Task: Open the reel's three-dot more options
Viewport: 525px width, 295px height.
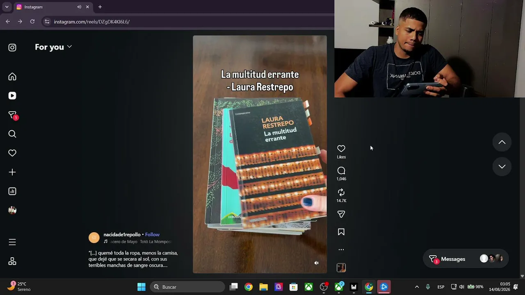Action: click(341, 250)
